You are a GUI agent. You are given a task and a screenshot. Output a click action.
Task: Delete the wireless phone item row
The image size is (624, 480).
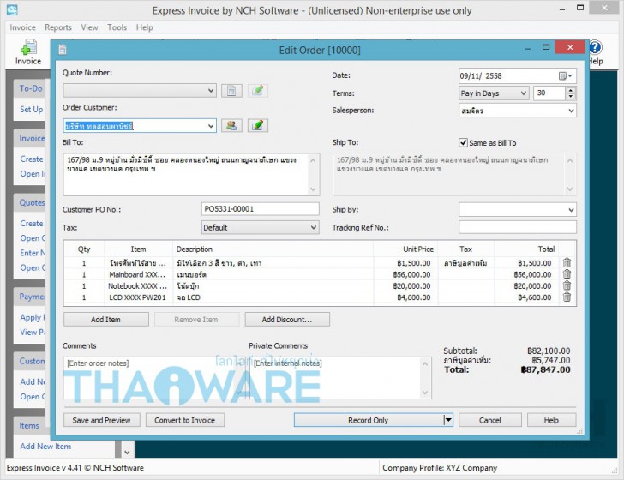[567, 262]
